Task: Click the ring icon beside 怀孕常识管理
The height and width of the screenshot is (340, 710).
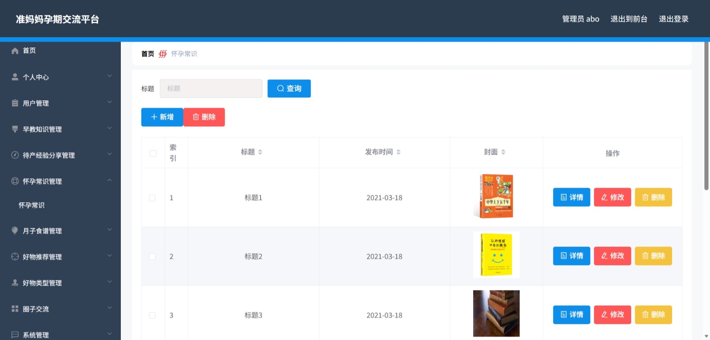Action: [x=15, y=181]
